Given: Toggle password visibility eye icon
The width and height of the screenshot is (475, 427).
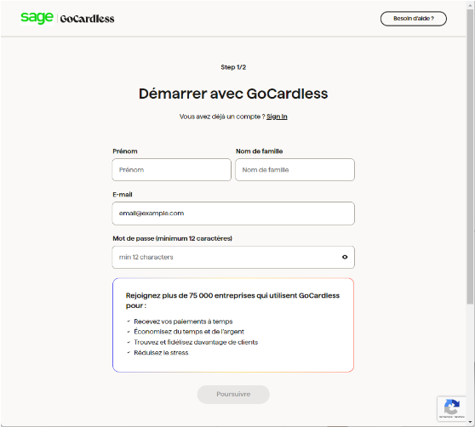Looking at the screenshot, I should click(345, 257).
